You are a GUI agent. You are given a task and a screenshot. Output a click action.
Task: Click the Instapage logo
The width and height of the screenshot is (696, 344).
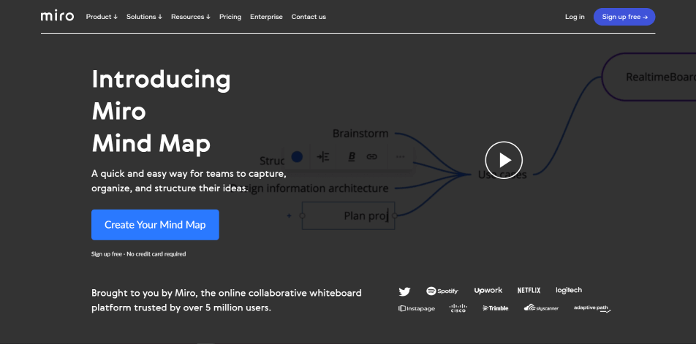(417, 308)
